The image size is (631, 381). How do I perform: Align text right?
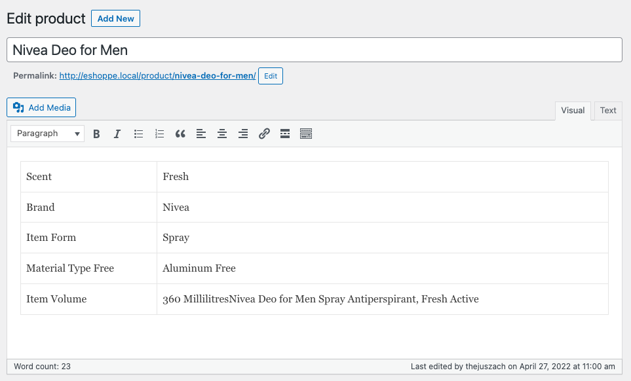(243, 134)
